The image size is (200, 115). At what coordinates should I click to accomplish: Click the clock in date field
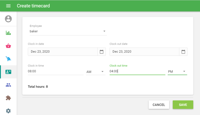tap(62, 52)
